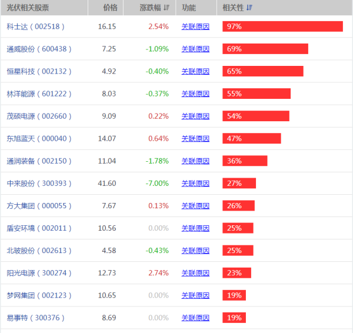Click price 10.56 of 盾安环境
353x333 pixels.
(107, 228)
